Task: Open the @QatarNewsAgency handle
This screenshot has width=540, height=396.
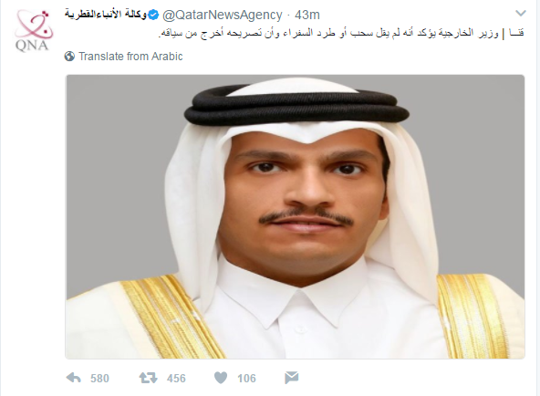Action: [x=223, y=16]
